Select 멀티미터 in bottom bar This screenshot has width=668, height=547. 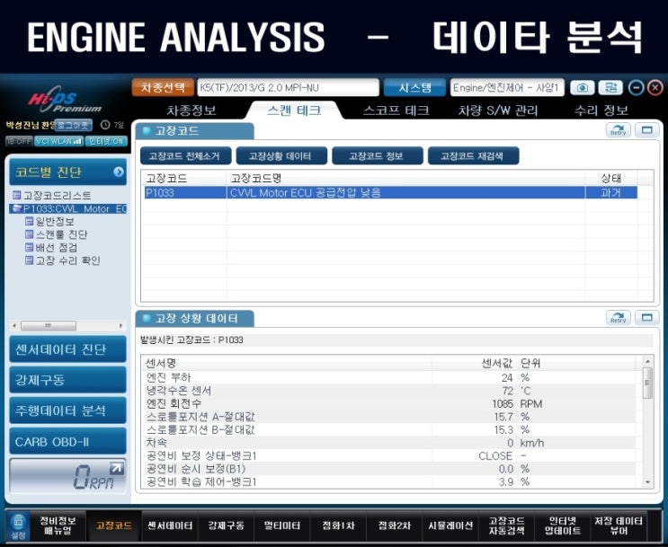(x=282, y=526)
